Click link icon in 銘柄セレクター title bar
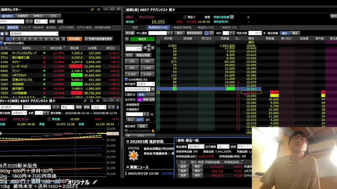The image size is (337, 189). click(92, 9)
